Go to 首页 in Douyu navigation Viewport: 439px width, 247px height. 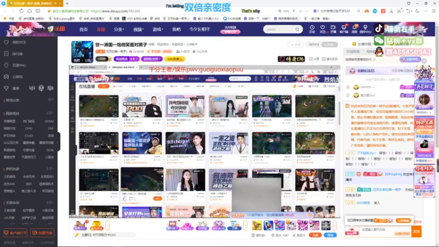click(x=83, y=29)
